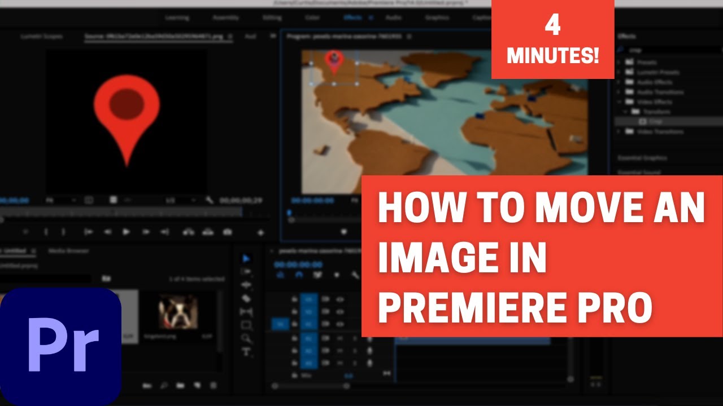Export frame with the camera icon

[x=227, y=232]
